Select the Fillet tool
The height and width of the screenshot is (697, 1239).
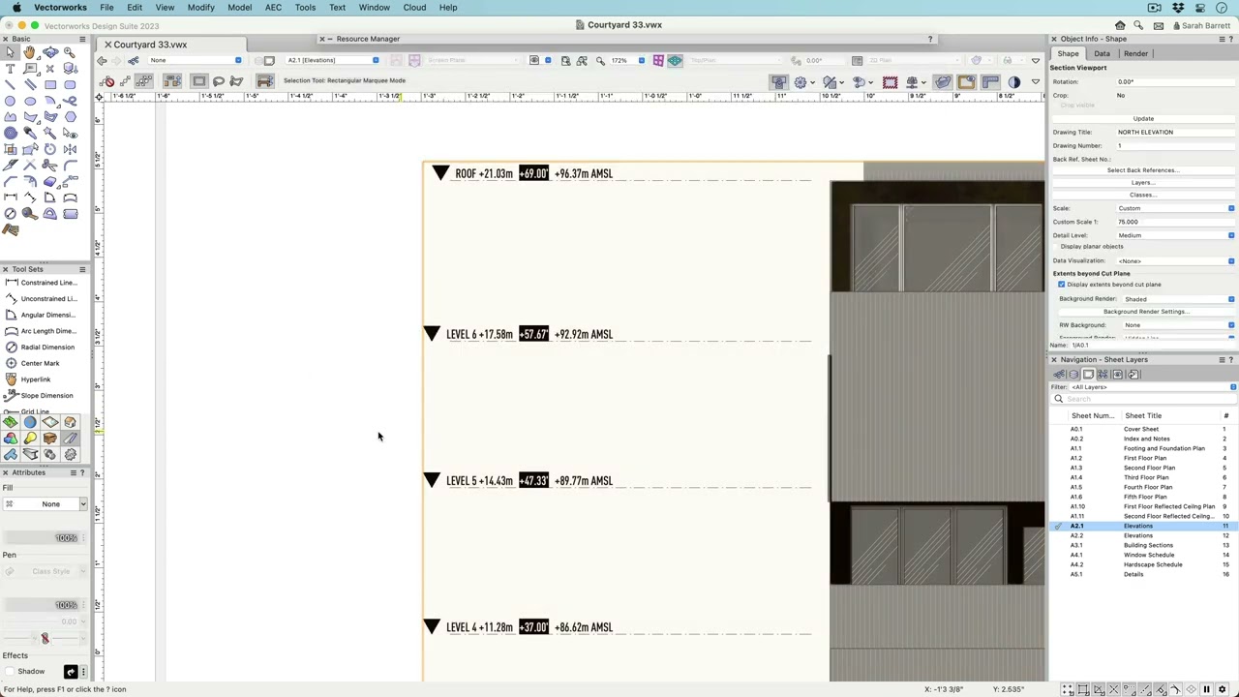pos(70,165)
